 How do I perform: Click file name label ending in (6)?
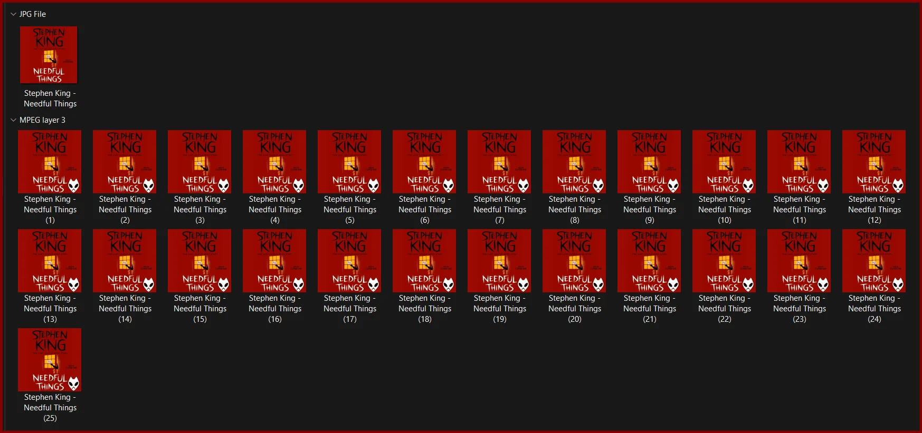pos(425,210)
